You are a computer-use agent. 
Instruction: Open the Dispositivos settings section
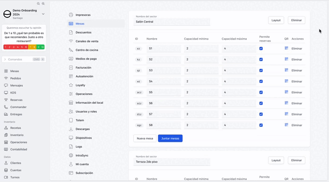tap(96, 138)
